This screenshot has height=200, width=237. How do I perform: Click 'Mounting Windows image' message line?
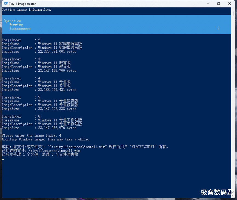click(x=45, y=139)
